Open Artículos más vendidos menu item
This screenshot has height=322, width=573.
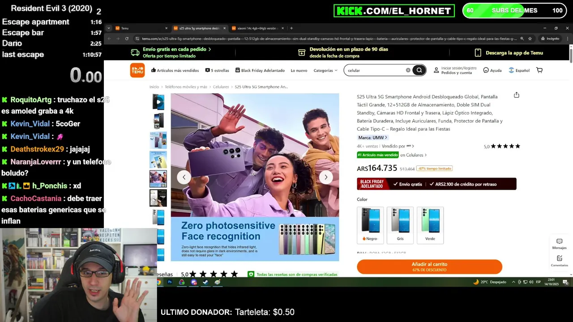(x=175, y=70)
